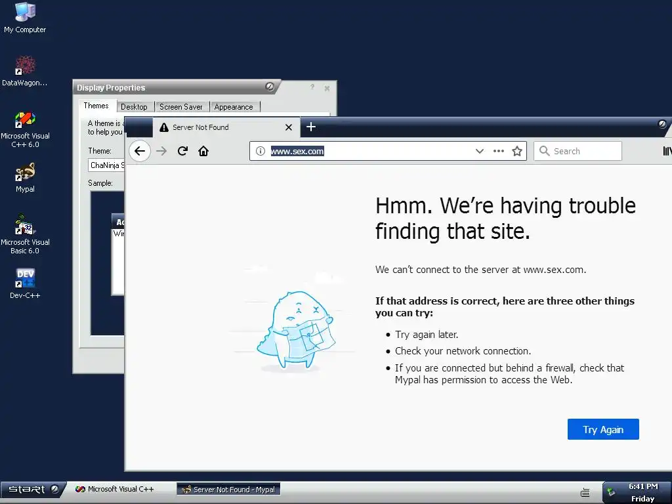Open a new tab with plus button
The width and height of the screenshot is (672, 504).
(311, 127)
